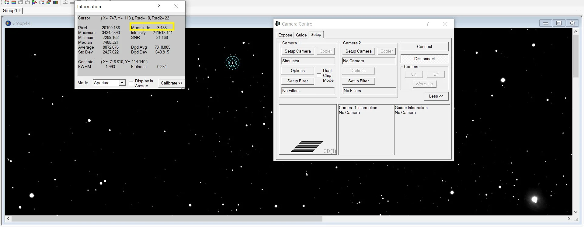Click the Magnitude value 3.488
Image resolution: width=584 pixels, height=227 pixels.
(162, 28)
